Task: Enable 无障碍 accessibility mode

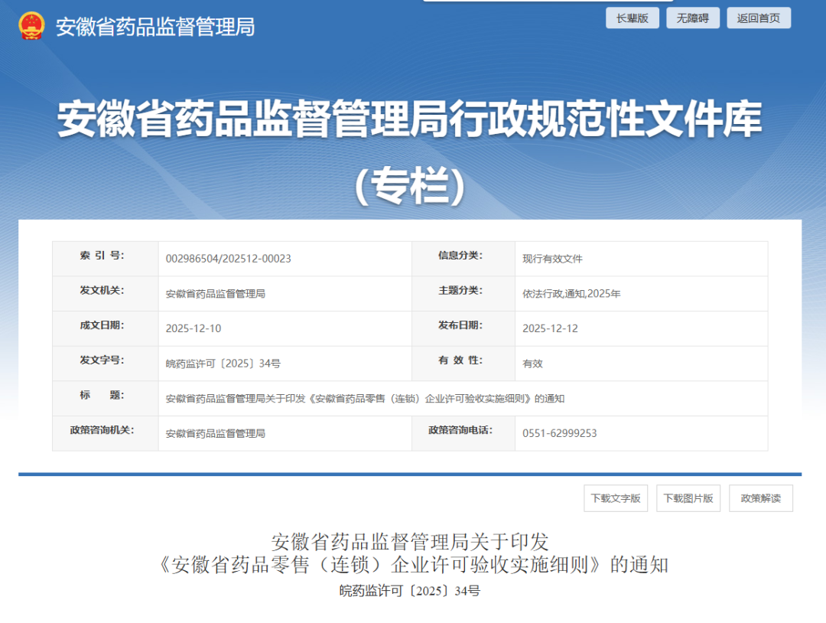Action: coord(692,18)
